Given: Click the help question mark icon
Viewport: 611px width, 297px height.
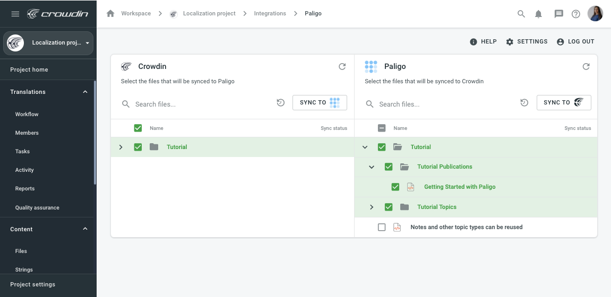Looking at the screenshot, I should pyautogui.click(x=576, y=14).
